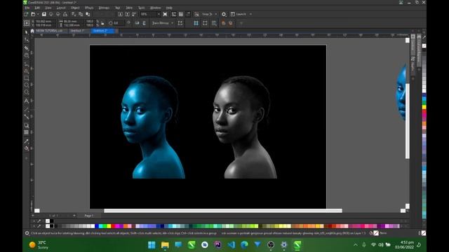Open the zoom level dropdown
Image resolution: width=449 pixels, height=252 pixels.
click(159, 14)
